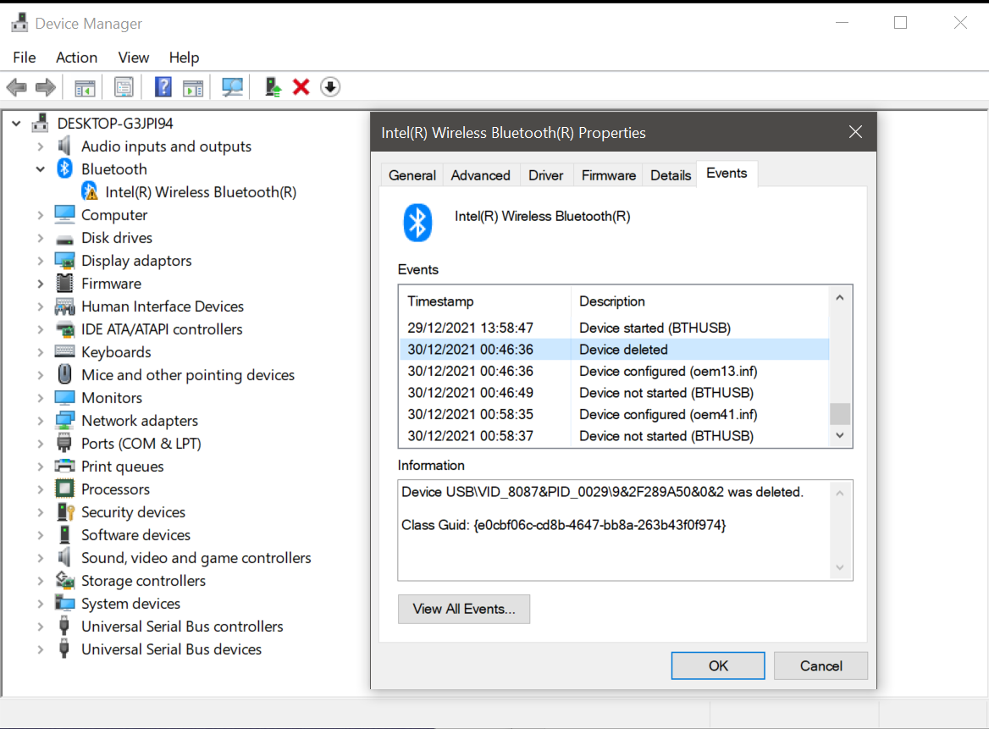Collapse the DESKTOP-G3JPI94 root node
The width and height of the screenshot is (989, 729).
click(17, 124)
